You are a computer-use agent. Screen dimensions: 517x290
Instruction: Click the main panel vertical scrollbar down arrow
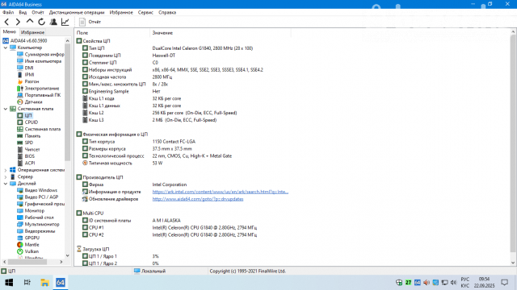[x=513, y=263]
